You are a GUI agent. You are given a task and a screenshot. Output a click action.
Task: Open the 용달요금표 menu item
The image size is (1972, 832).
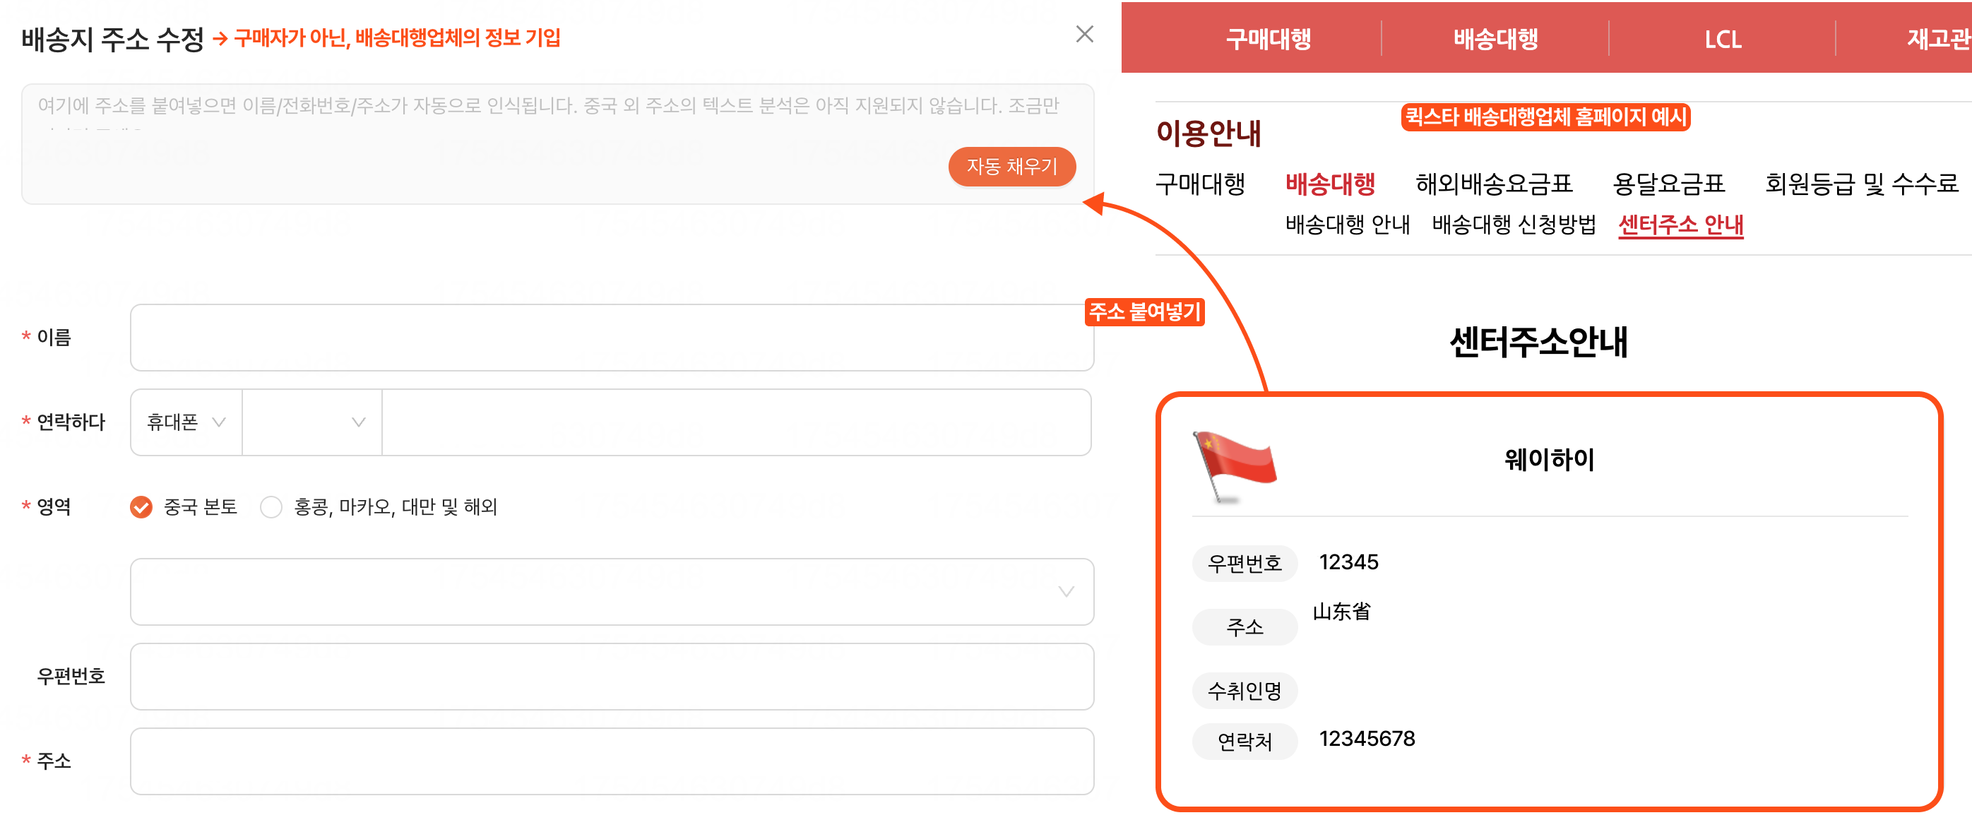(1669, 184)
